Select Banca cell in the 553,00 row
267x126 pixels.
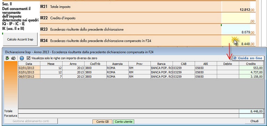(x=162, y=68)
